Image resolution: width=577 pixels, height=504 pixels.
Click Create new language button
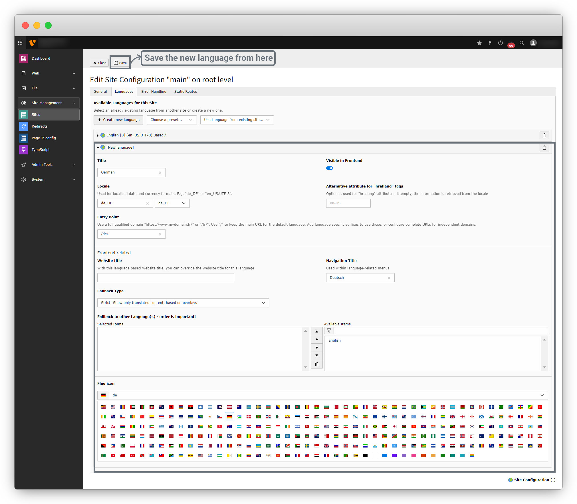[118, 120]
